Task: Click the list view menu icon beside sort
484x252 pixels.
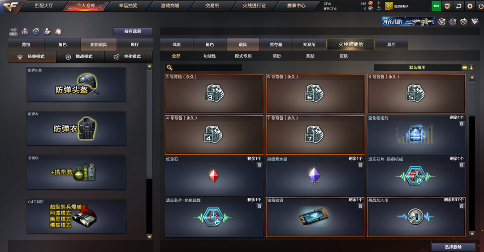Action: coord(465,67)
